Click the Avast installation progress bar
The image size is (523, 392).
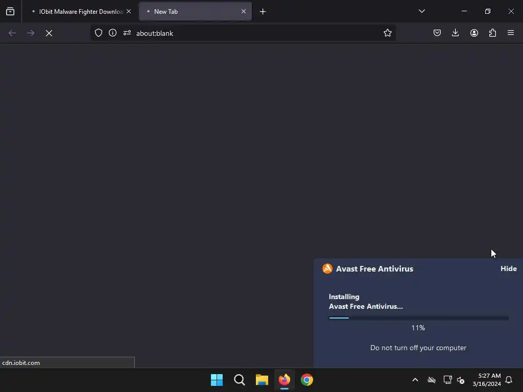tap(419, 318)
